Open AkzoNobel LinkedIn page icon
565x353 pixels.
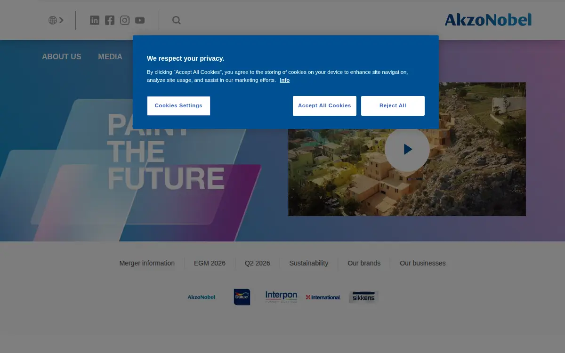(95, 20)
